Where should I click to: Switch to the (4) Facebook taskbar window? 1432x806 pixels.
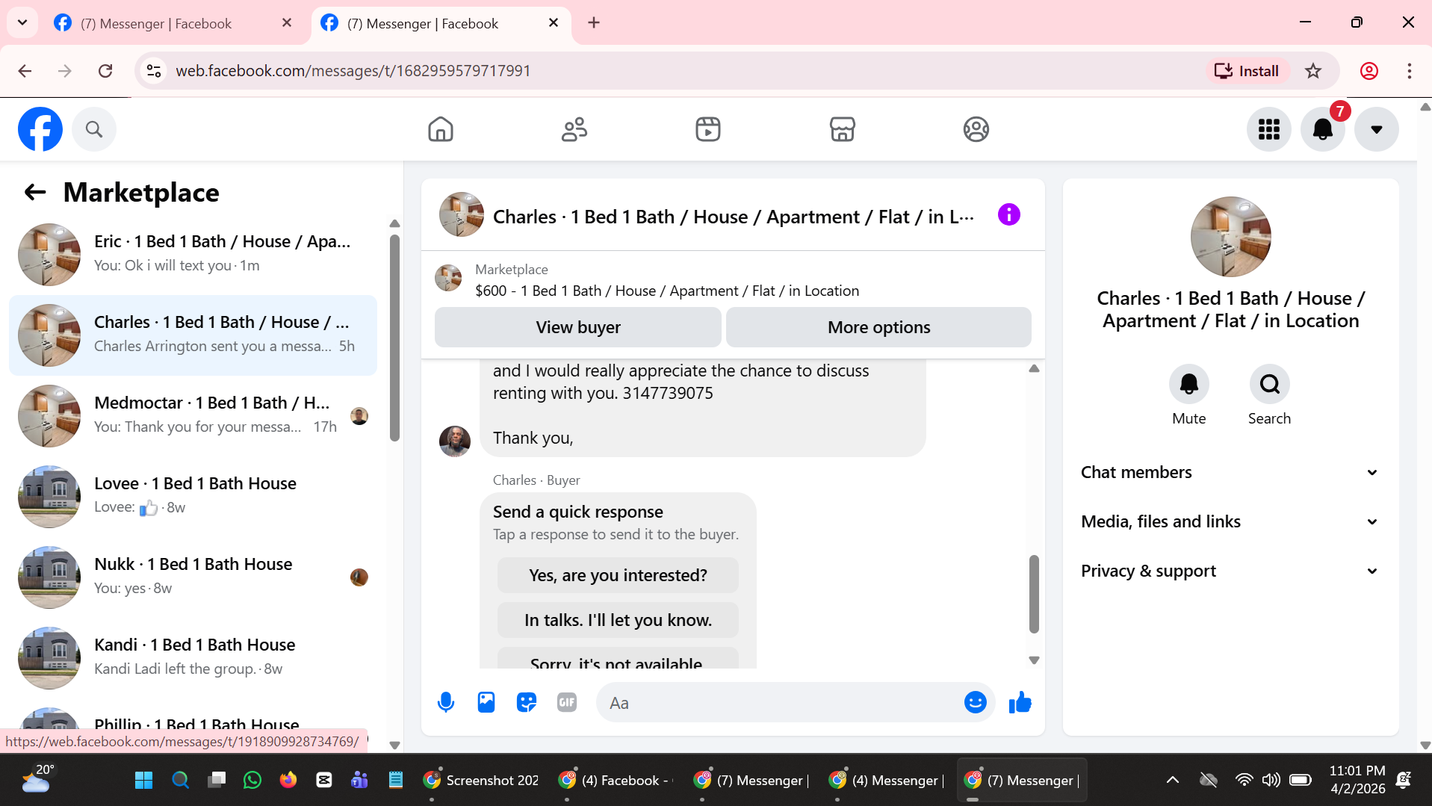617,781
